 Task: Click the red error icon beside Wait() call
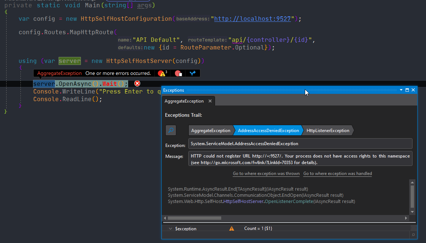coord(137,83)
